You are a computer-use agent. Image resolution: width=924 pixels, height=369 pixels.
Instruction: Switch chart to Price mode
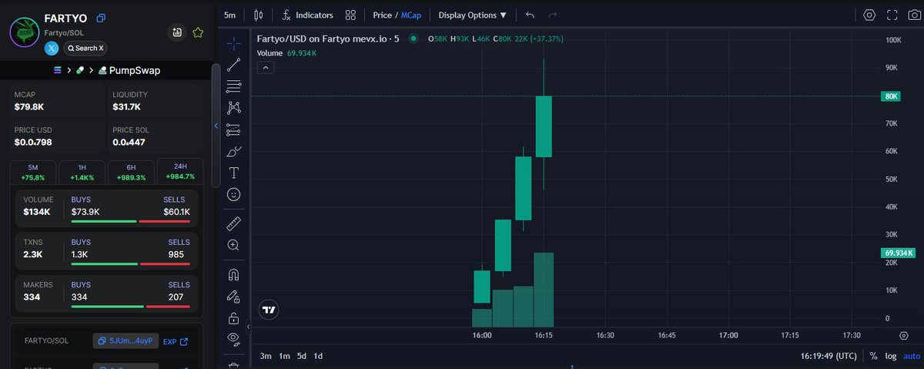tap(382, 15)
